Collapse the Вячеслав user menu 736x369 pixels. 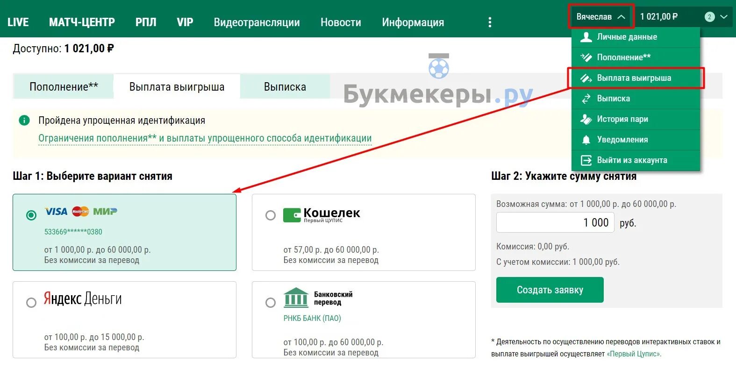pyautogui.click(x=601, y=17)
